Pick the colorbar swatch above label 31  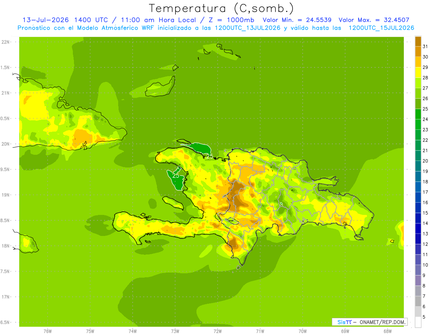click(x=418, y=41)
